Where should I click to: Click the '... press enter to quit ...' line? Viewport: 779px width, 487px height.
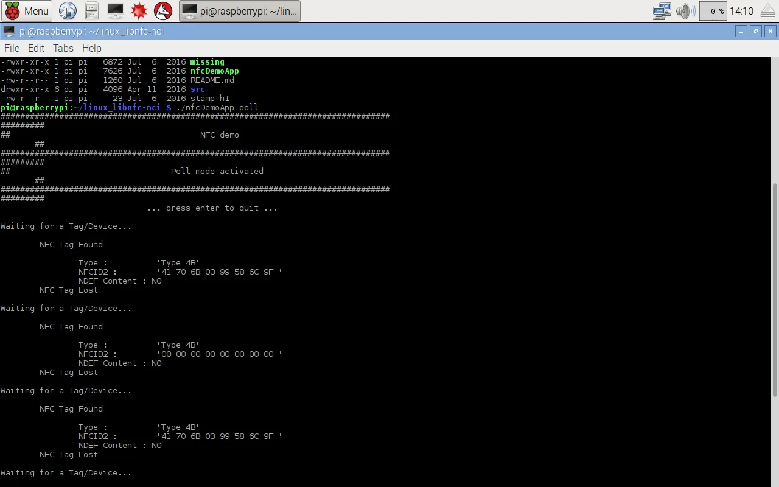click(212, 208)
